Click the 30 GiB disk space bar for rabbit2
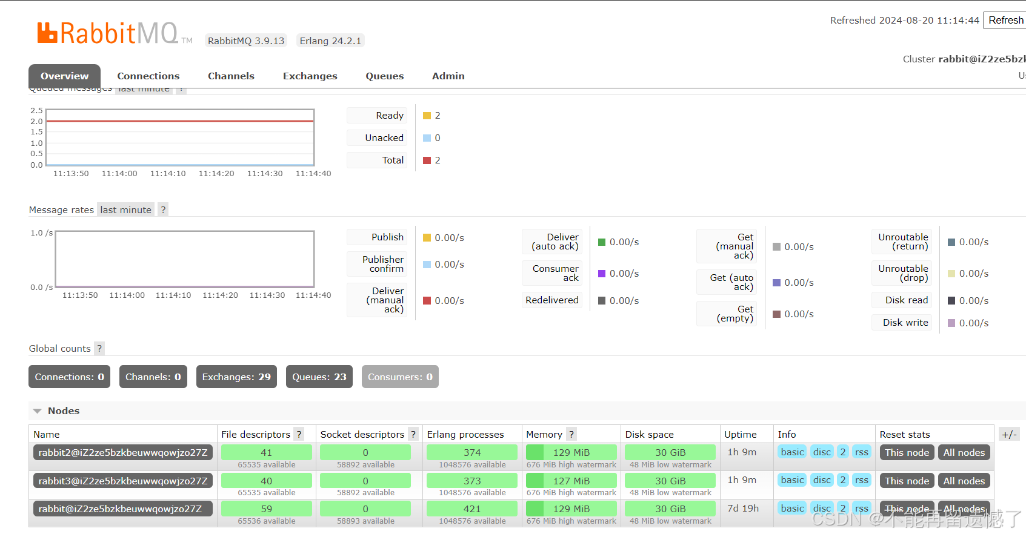 point(670,452)
